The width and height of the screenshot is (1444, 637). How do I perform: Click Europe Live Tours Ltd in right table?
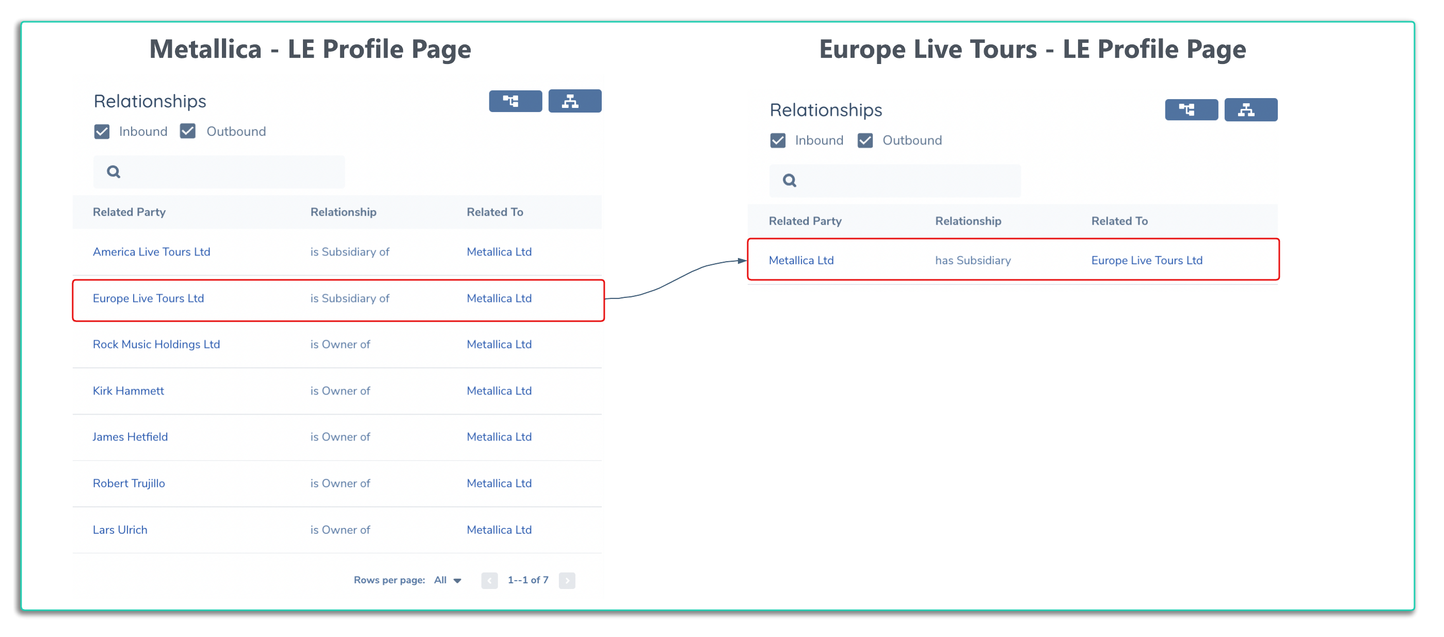tap(1146, 260)
